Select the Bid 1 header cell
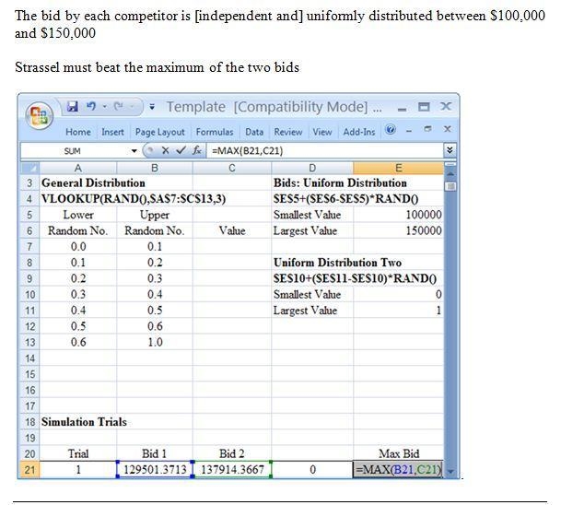Screen dimensions: 561x505 pos(155,453)
